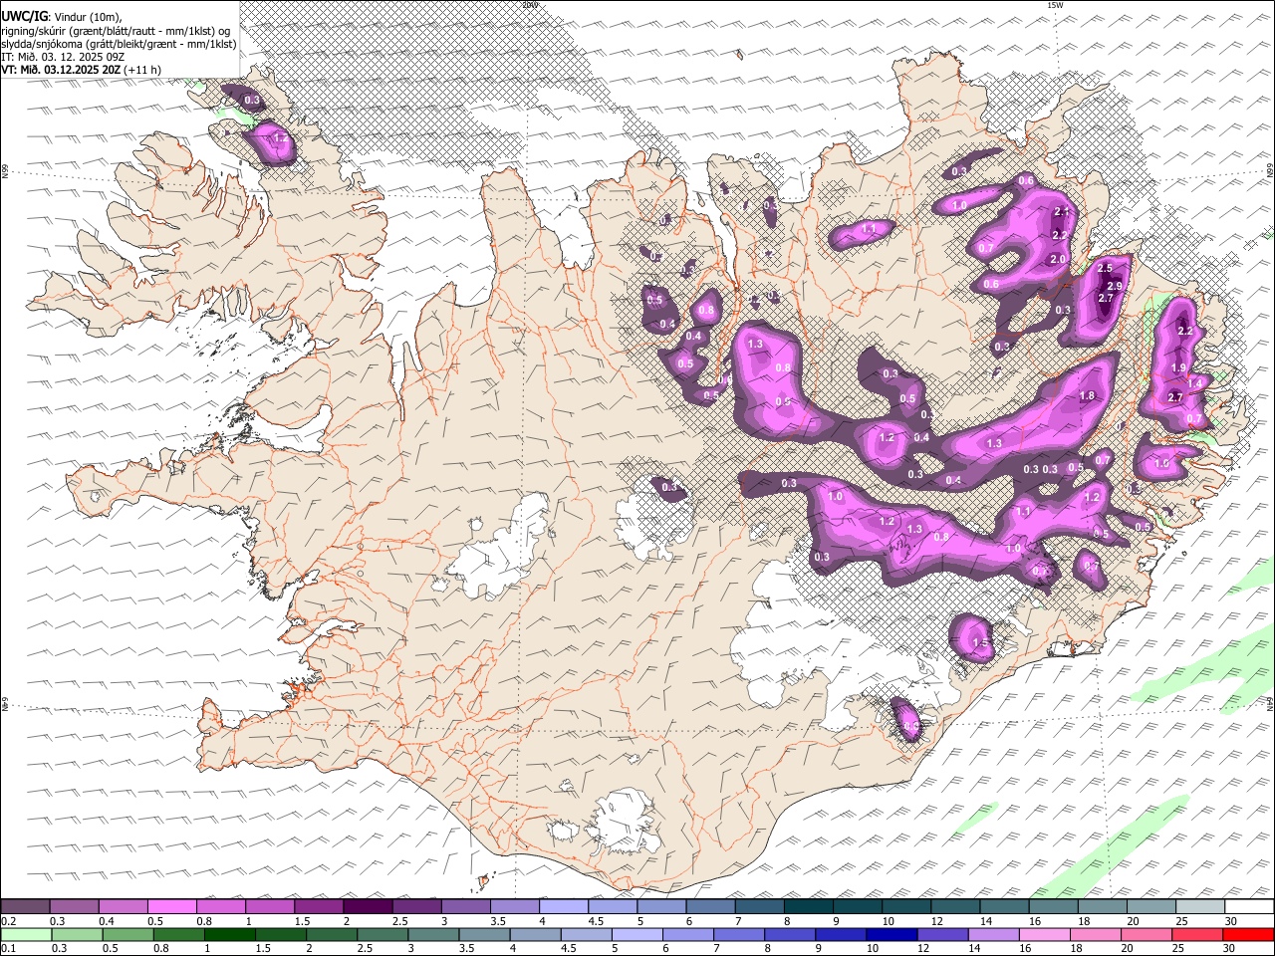Click the '12' label in the rain legend
The image size is (1275, 956).
click(922, 949)
